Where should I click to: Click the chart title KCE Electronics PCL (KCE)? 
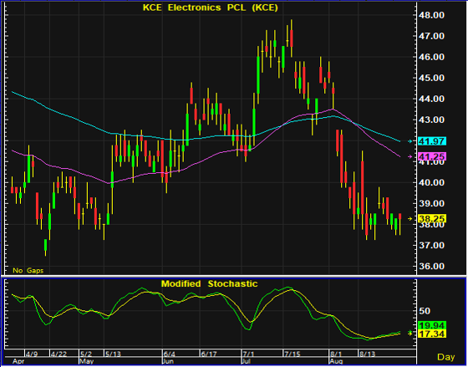[x=210, y=8]
